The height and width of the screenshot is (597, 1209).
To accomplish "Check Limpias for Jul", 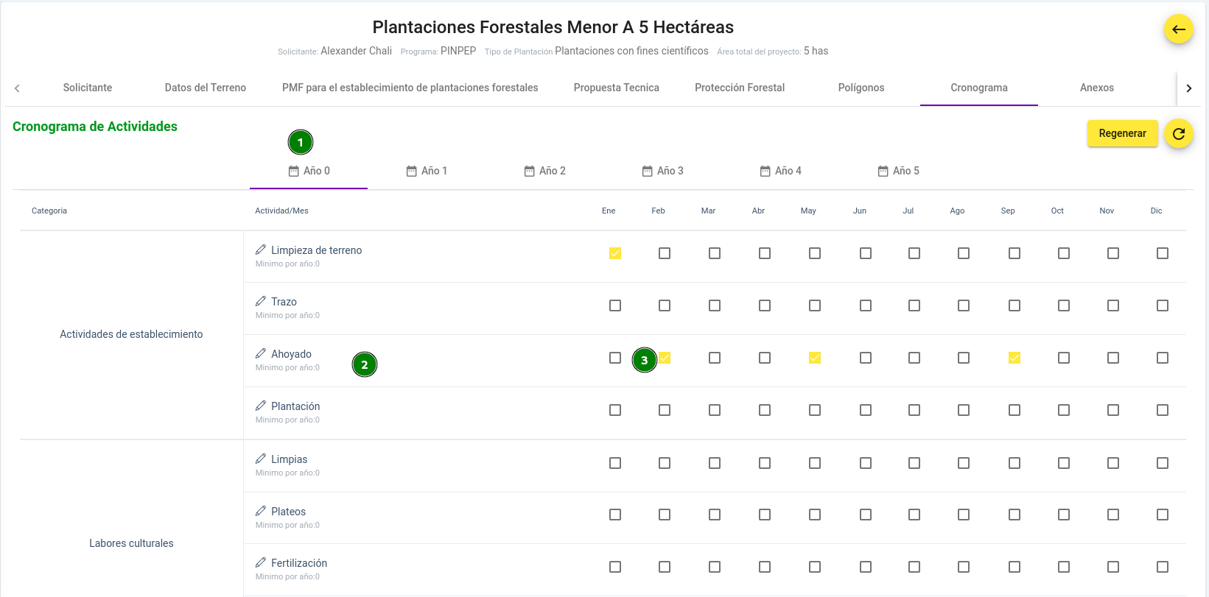I will click(x=914, y=463).
